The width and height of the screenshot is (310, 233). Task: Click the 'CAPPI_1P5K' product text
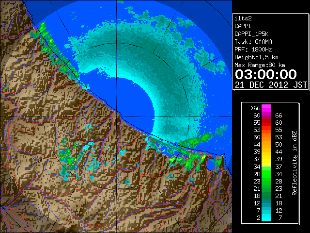click(251, 34)
